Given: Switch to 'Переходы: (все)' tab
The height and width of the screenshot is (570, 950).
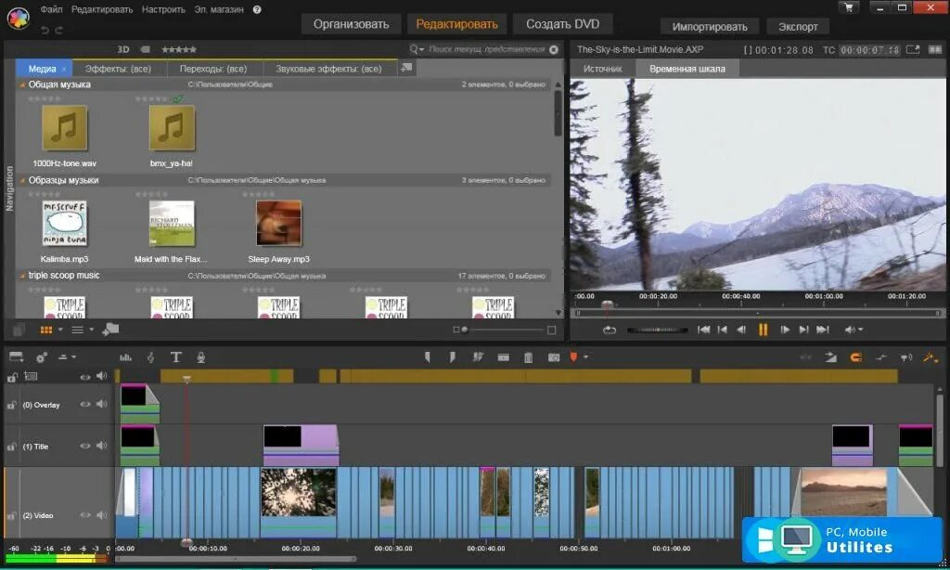Looking at the screenshot, I should tap(213, 69).
